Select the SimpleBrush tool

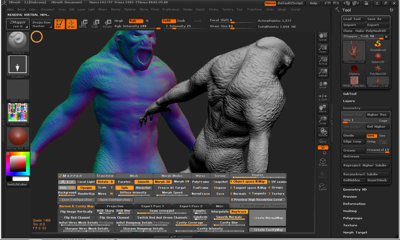coord(378,46)
